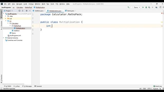
Task: Expand External Libraries
Action: point(4,38)
